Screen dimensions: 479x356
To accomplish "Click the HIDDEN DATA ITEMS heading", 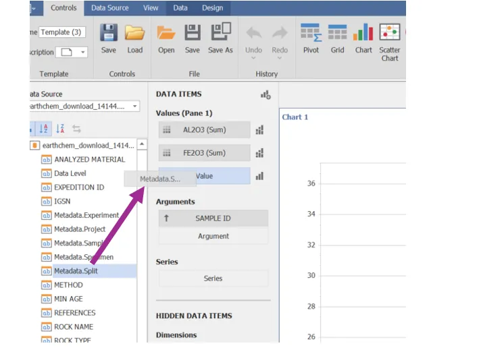I will tap(194, 316).
